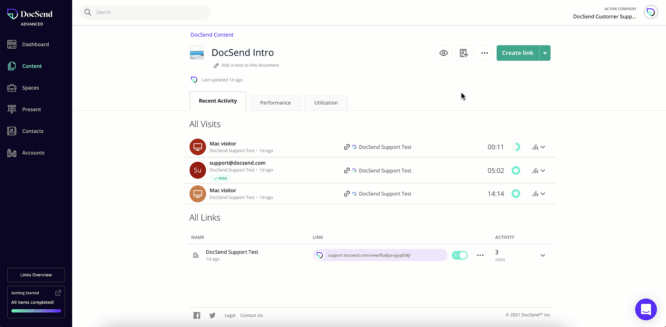Switch to the Utilization tab
This screenshot has height=327, width=666.
coord(326,103)
